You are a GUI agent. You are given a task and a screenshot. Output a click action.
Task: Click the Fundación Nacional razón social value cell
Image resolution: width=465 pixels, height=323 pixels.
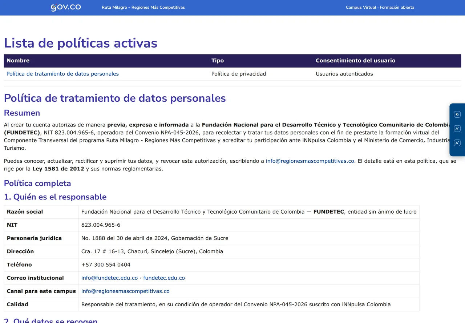249,212
